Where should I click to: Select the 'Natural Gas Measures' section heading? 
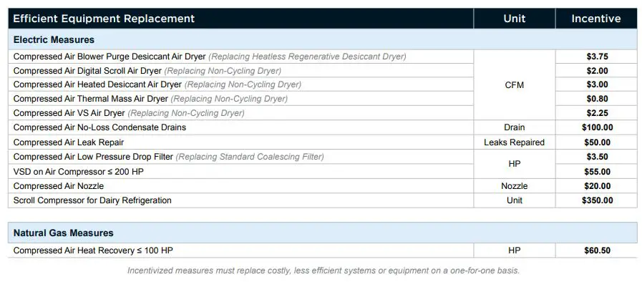tap(64, 233)
